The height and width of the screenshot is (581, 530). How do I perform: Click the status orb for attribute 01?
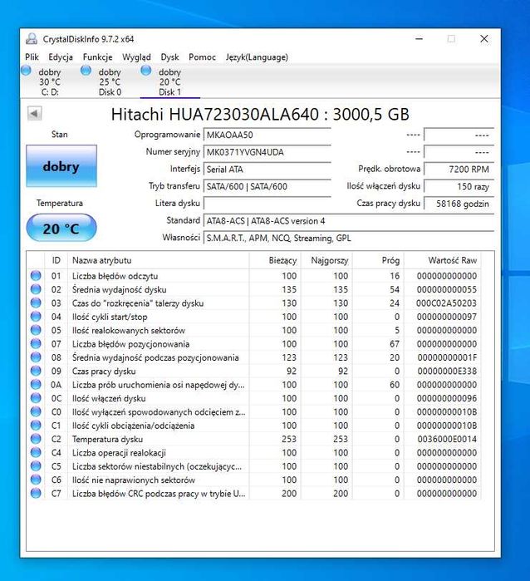click(36, 275)
